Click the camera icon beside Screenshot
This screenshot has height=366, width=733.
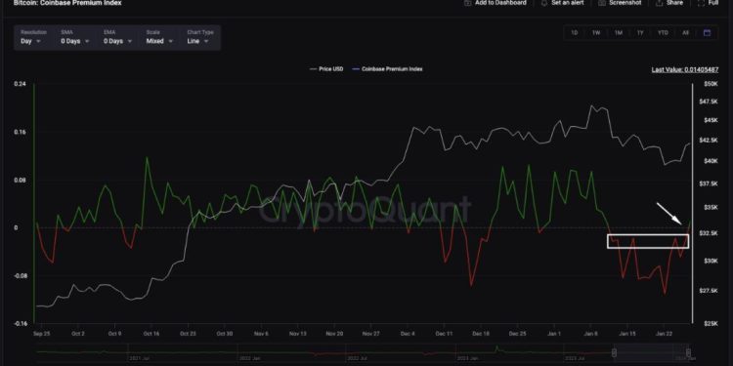point(602,3)
